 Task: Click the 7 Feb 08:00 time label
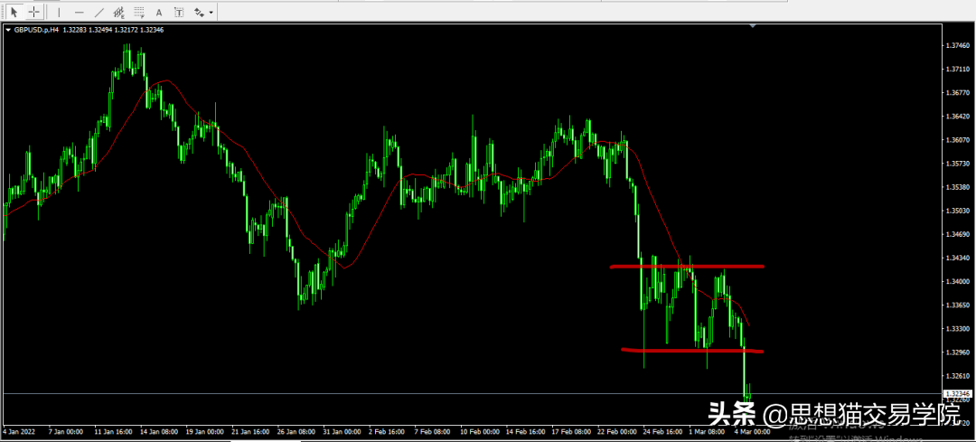435,431
